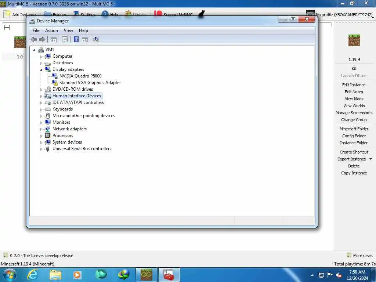Viewport: 376px width, 282px height.
Task: Switch to MultiMC taskbar button
Action: [x=147, y=275]
